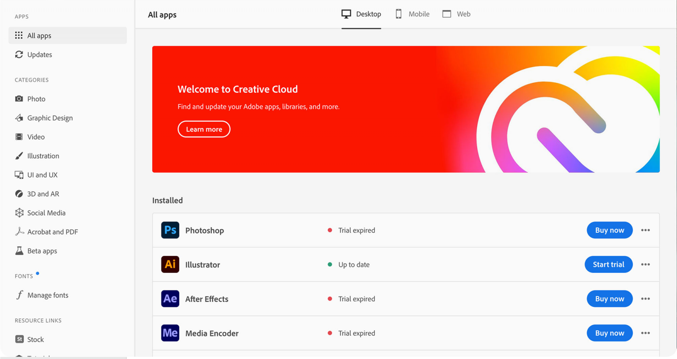This screenshot has height=359, width=677.
Task: Click Buy now for Media Encoder
Action: tap(610, 333)
